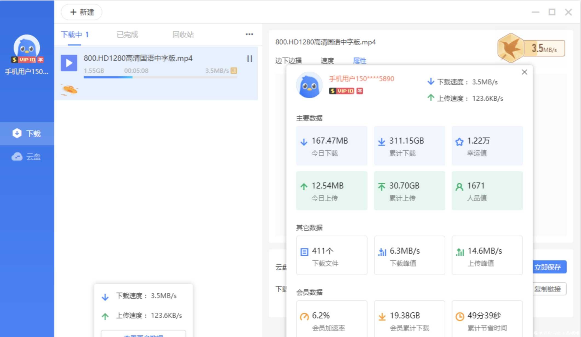Click the popup user avatar
Viewport: 581px width, 337px height.
(x=309, y=85)
